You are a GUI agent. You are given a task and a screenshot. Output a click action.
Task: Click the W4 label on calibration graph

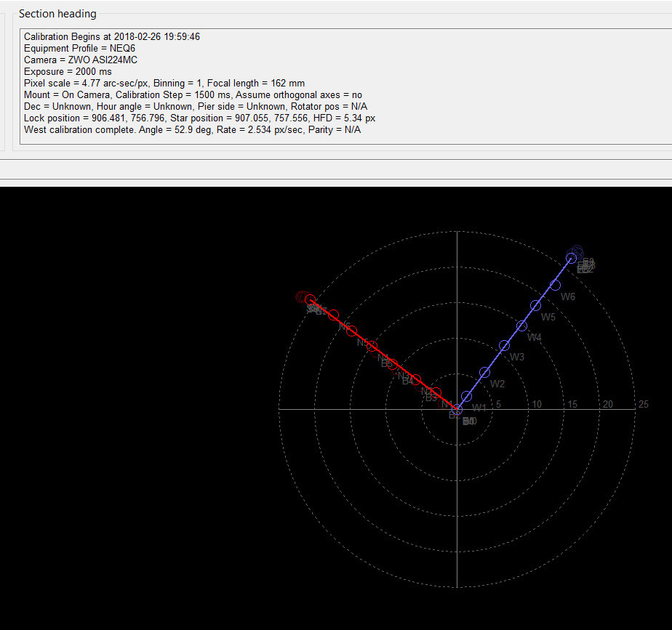point(534,337)
